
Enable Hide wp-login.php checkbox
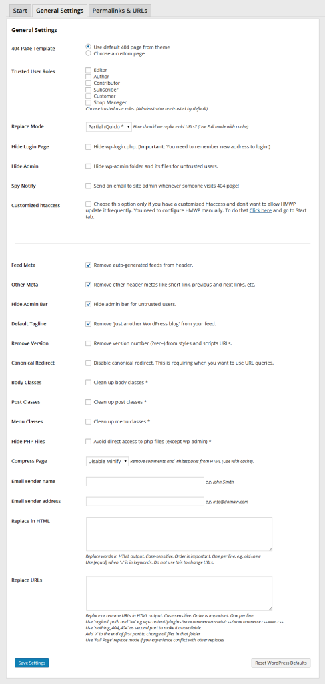(89, 146)
